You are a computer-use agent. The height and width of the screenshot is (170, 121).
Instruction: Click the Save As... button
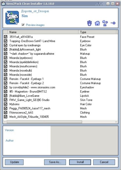click(55, 162)
